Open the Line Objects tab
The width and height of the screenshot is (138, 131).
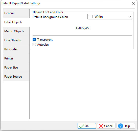(16, 40)
